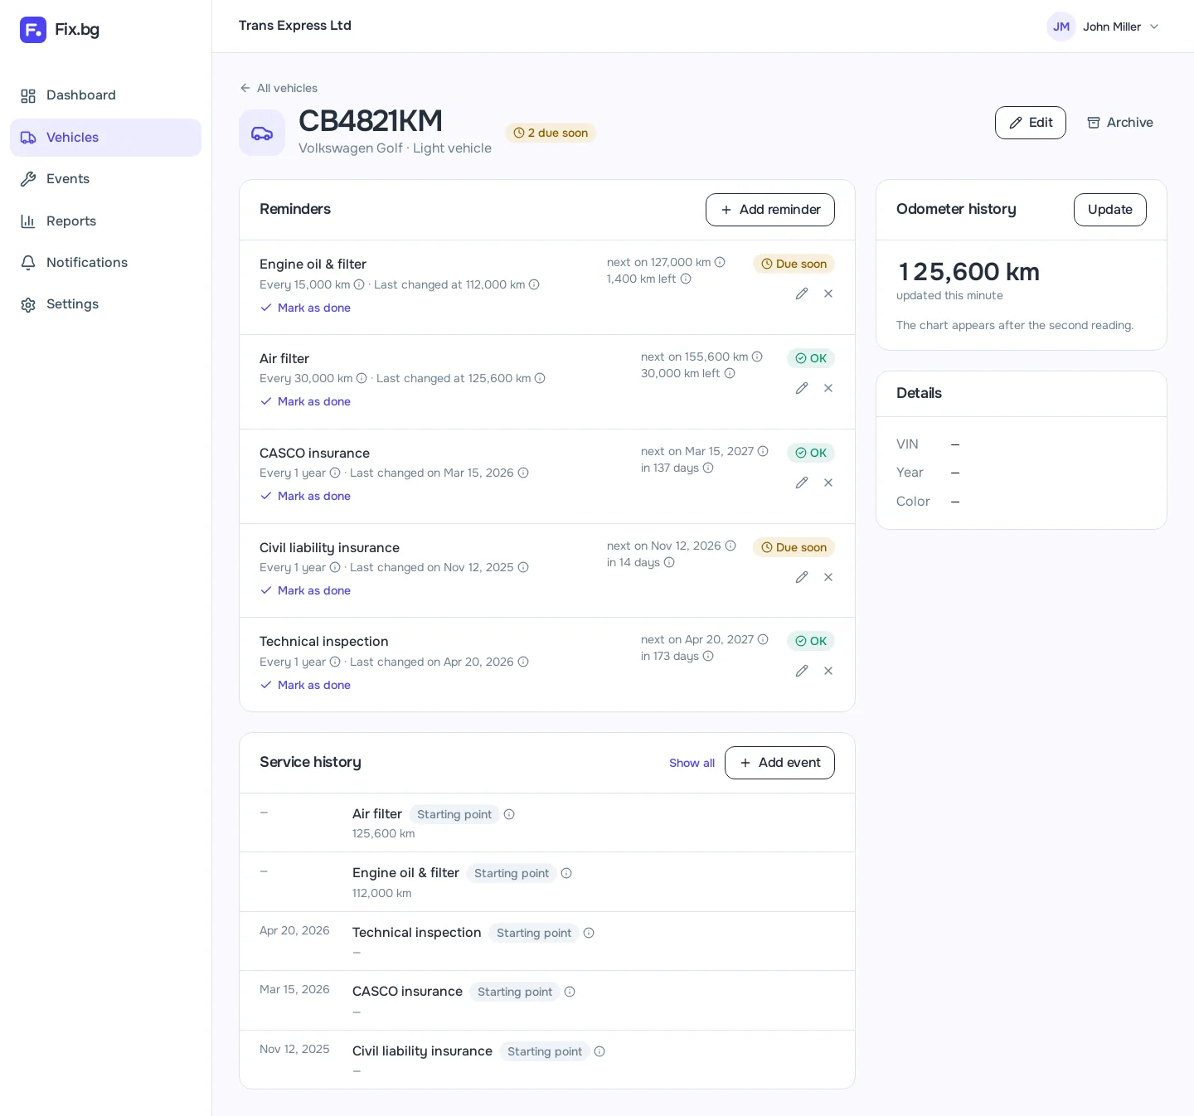Click the Edit vehicle button

tap(1031, 123)
